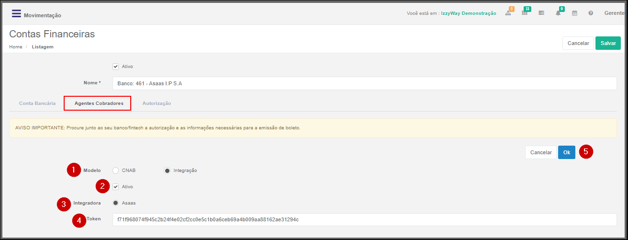Image resolution: width=628 pixels, height=240 pixels.
Task: Click the Contas Financeiras page title
Action: click(x=52, y=34)
